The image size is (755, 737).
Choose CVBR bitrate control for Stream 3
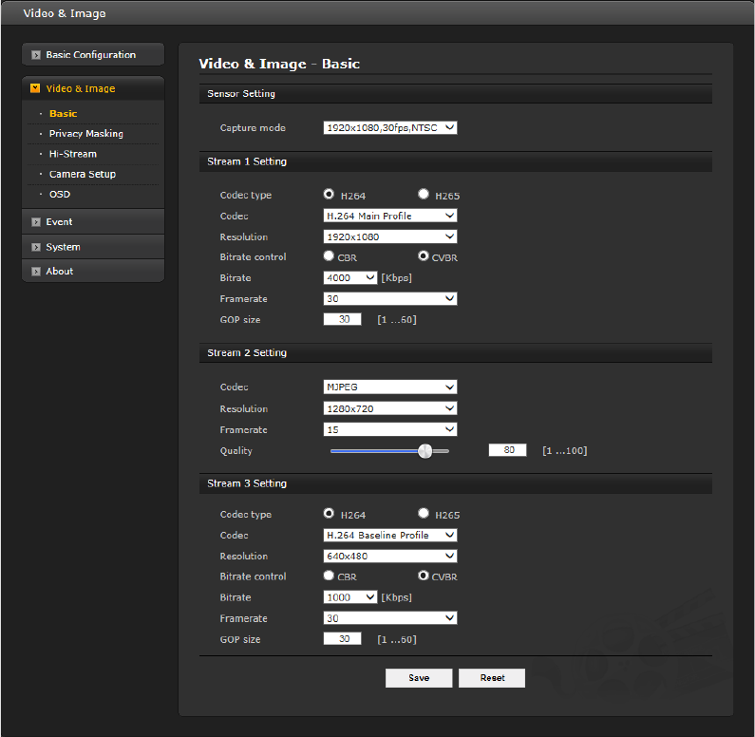(424, 576)
